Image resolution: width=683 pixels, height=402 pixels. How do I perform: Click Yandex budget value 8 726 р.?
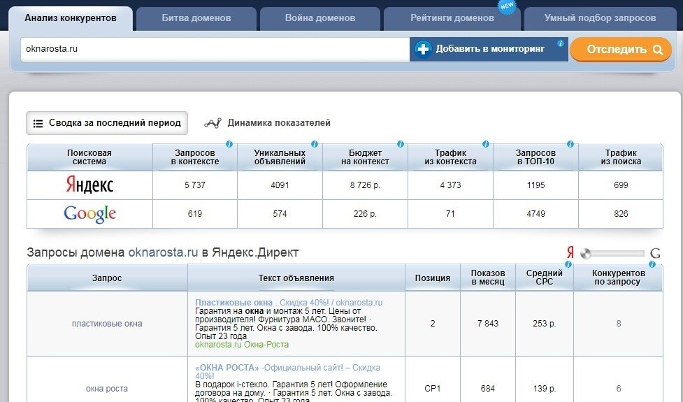[365, 185]
